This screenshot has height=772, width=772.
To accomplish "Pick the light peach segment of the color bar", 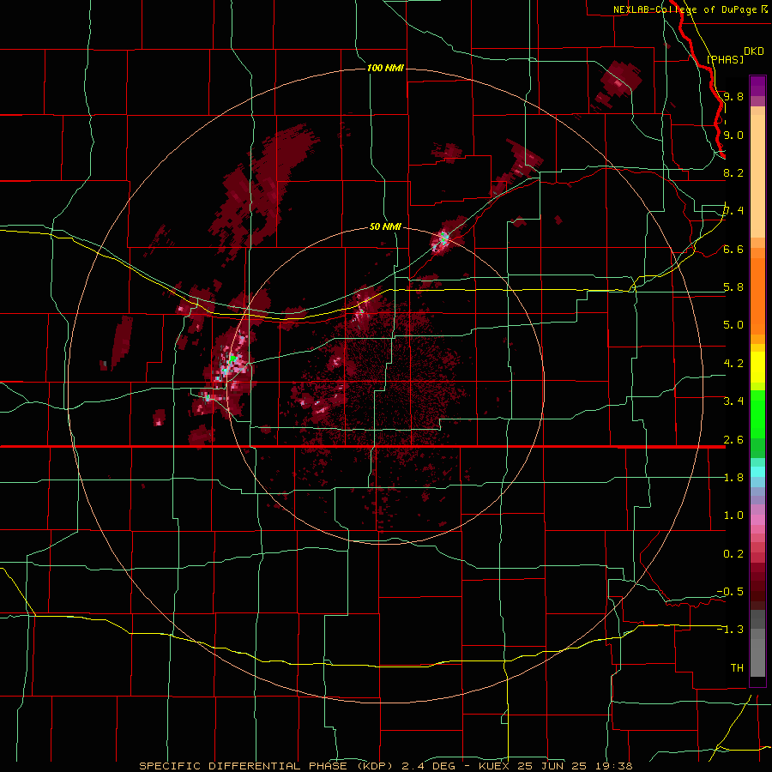I will [x=757, y=178].
